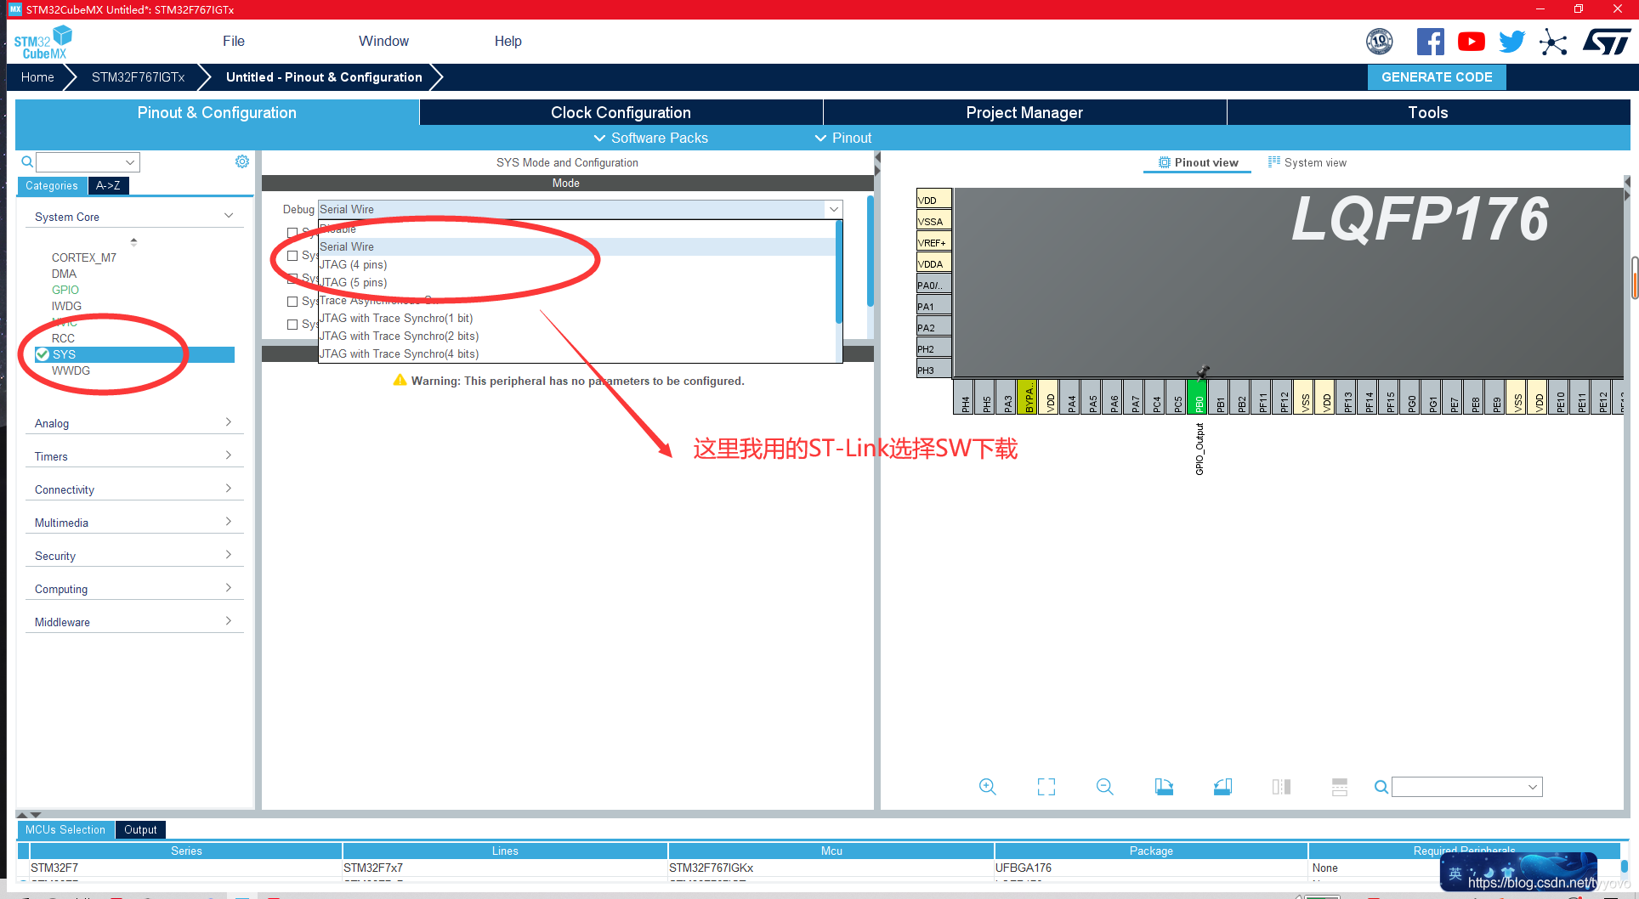
Task: Click the 10-year anniversary badge icon
Action: (x=1380, y=41)
